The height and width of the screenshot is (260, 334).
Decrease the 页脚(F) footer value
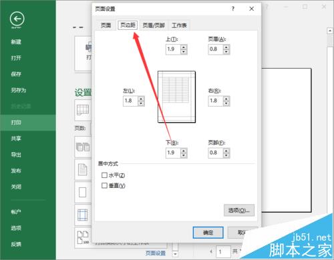[x=226, y=155]
